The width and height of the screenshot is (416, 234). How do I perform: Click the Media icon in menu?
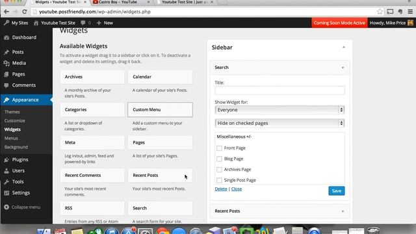[x=6, y=63]
